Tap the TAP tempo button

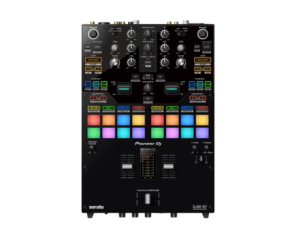point(148,98)
